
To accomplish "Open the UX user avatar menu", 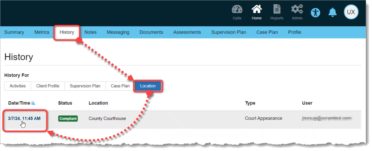I will 351,12.
